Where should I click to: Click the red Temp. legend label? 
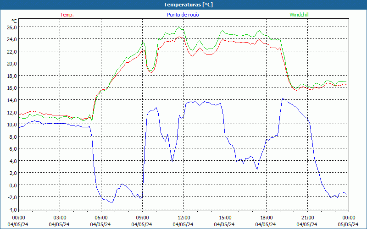point(67,15)
